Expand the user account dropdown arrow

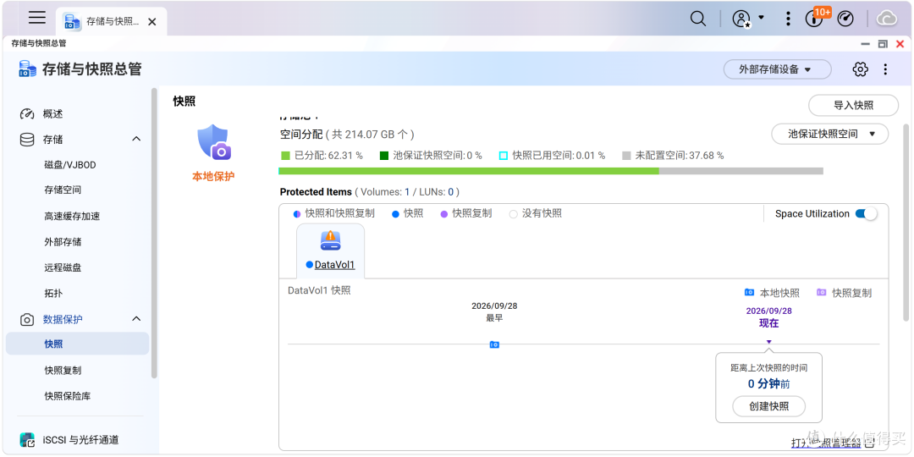pos(761,18)
